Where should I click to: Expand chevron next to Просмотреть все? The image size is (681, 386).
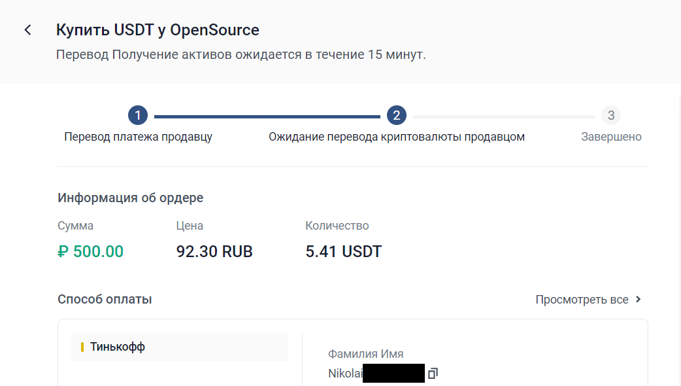pos(639,300)
